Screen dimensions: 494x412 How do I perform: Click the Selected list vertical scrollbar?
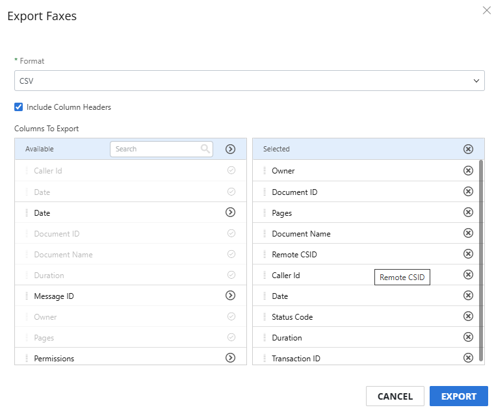(481, 260)
